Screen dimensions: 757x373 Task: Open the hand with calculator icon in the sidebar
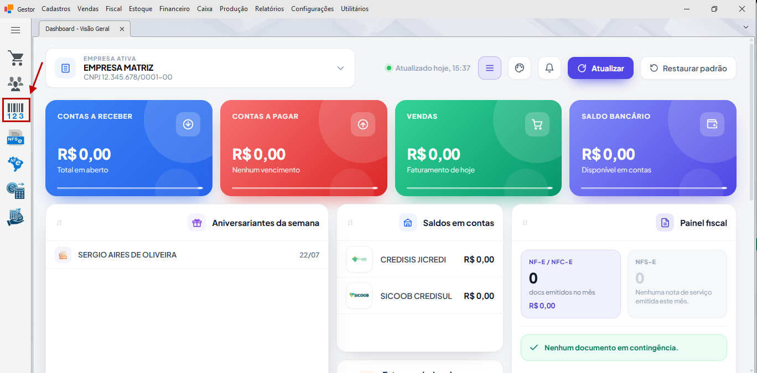pyautogui.click(x=15, y=217)
